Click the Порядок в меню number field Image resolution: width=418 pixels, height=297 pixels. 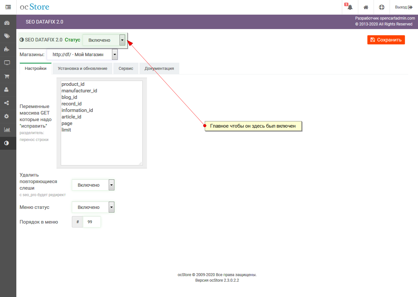92,222
